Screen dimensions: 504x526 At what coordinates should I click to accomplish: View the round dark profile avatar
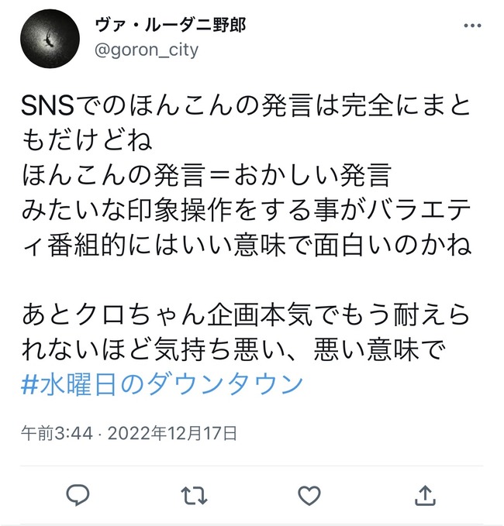pyautogui.click(x=50, y=39)
